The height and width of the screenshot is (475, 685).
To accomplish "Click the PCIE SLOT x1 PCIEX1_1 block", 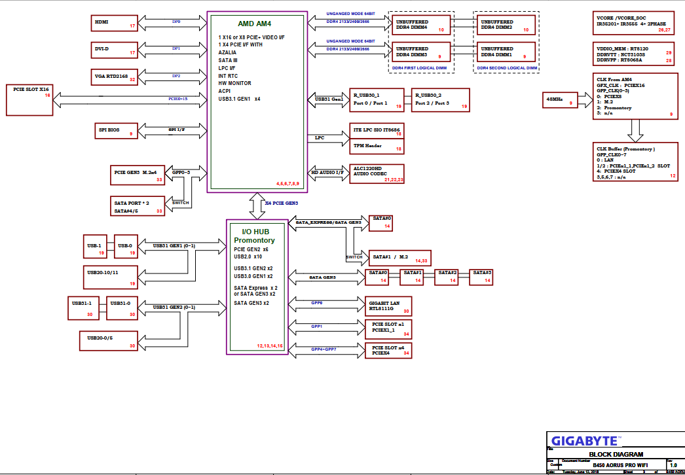I will [388, 329].
